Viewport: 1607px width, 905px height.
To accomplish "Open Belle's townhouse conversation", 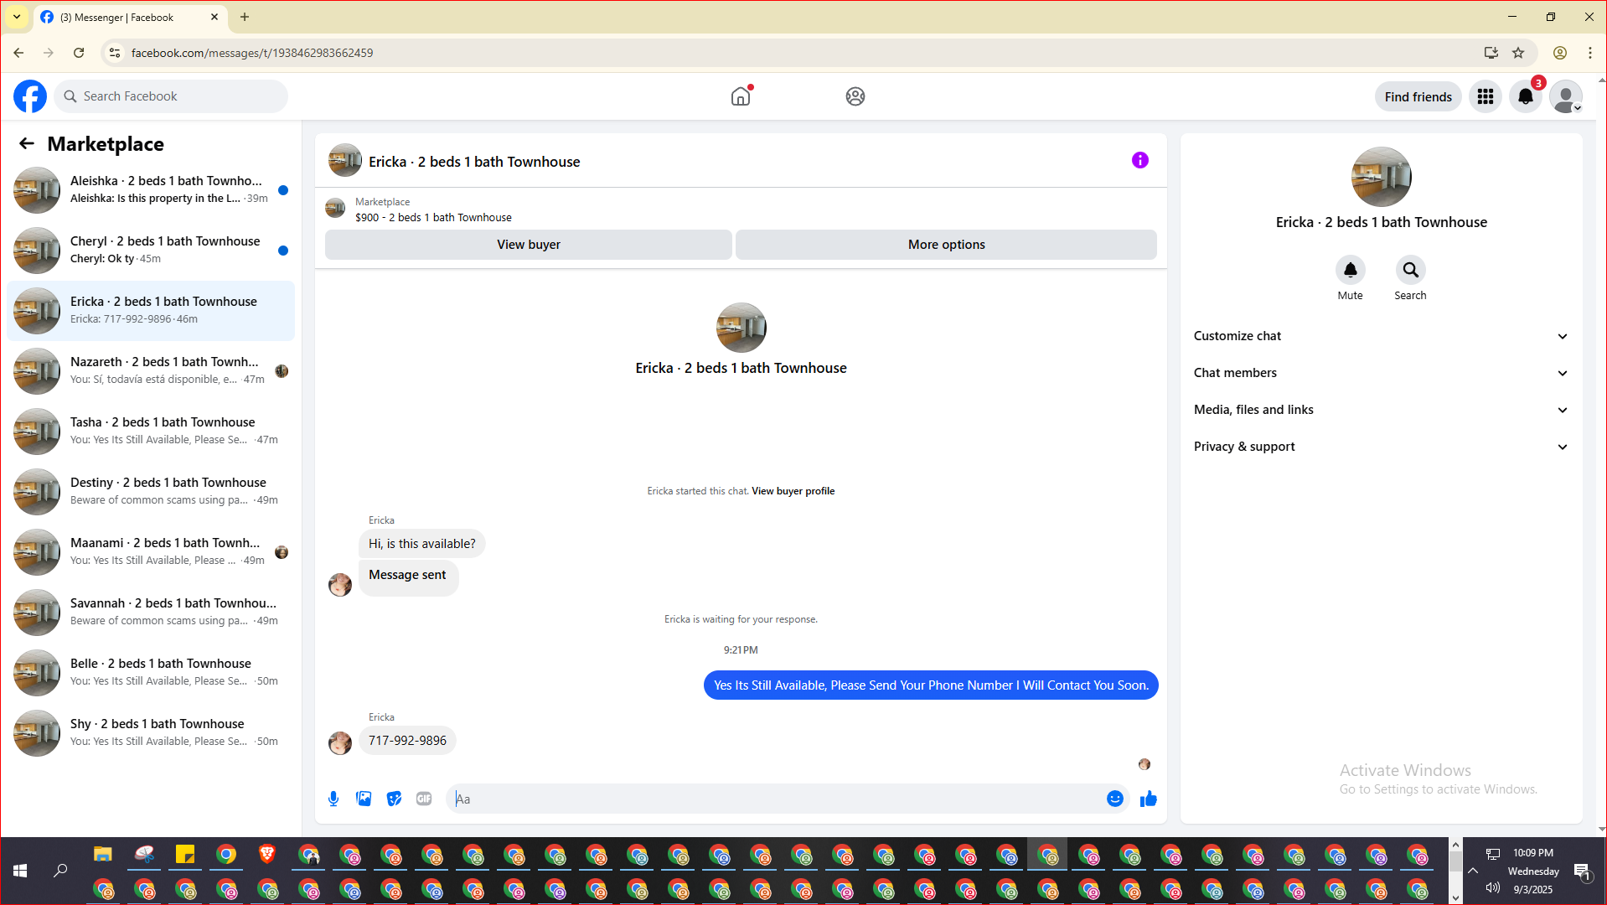I will click(x=151, y=673).
